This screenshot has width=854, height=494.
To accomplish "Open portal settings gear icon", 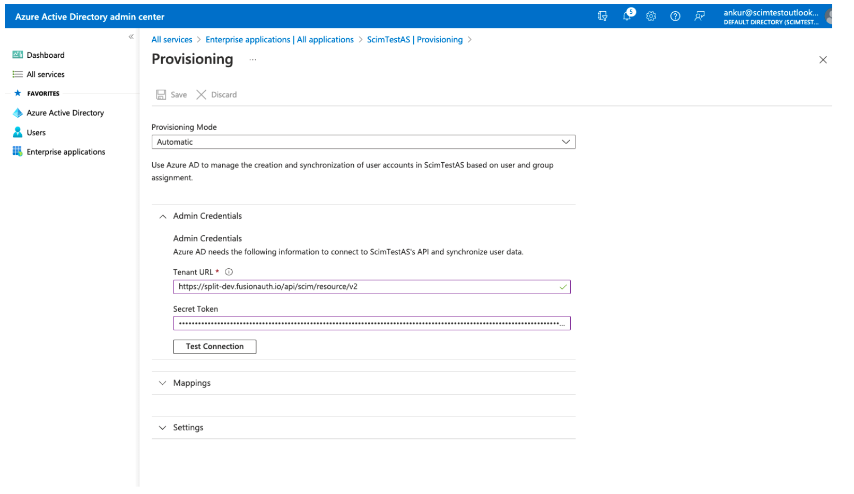I will (x=651, y=16).
